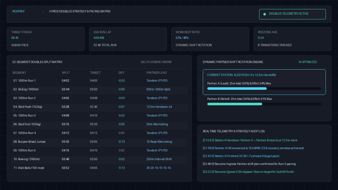Image resolution: width=338 pixels, height=190 pixels.
Task: Click the 500m / 500m Split link
Action: (158, 89)
